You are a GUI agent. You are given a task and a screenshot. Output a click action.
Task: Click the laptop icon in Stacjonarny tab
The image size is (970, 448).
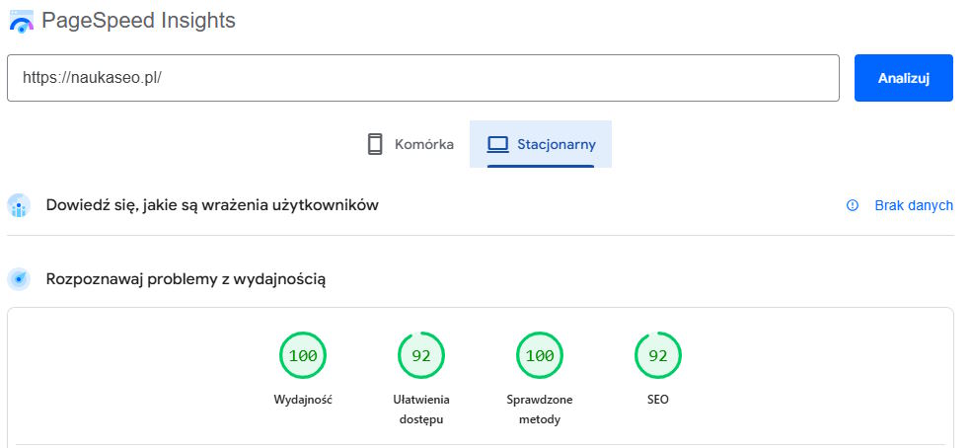(x=497, y=145)
